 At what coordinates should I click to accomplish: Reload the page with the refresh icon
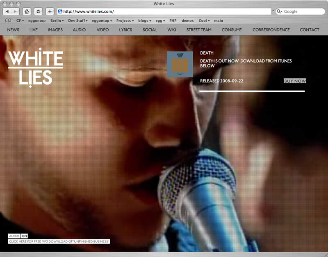pos(38,11)
